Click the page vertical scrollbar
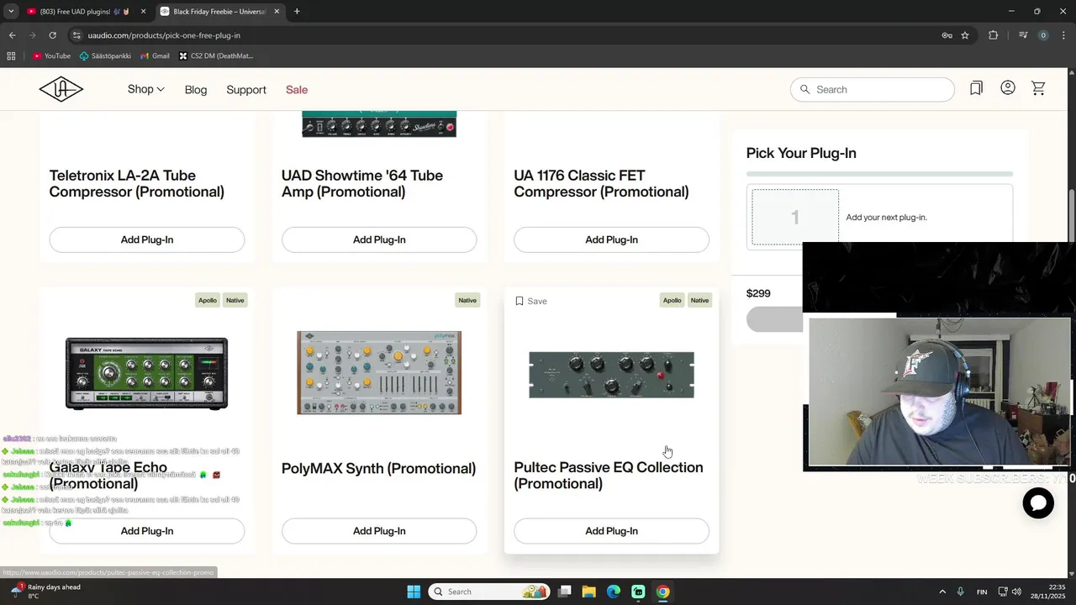The height and width of the screenshot is (605, 1076). (x=1072, y=217)
